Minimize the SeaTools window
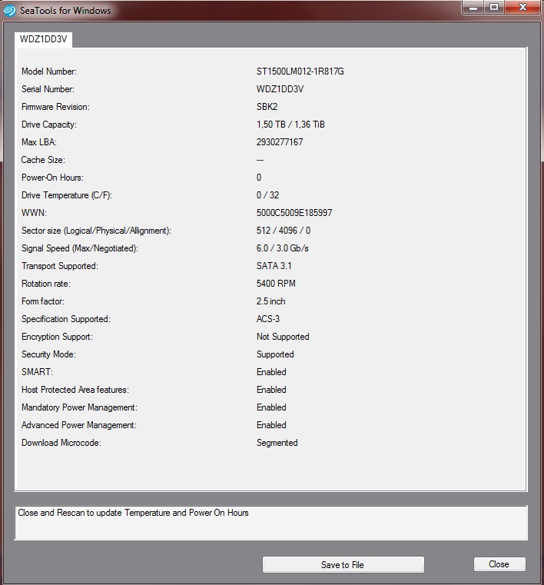The width and height of the screenshot is (544, 585). coord(473,7)
